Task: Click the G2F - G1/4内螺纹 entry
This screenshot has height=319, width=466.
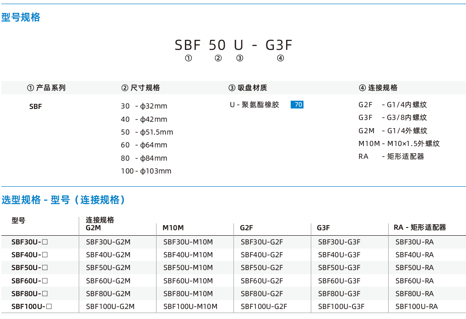Action: (393, 104)
